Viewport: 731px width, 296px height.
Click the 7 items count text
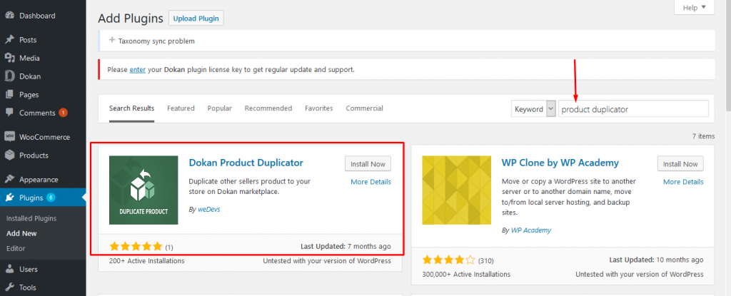pos(703,136)
